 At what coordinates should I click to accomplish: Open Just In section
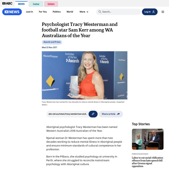click(29, 12)
